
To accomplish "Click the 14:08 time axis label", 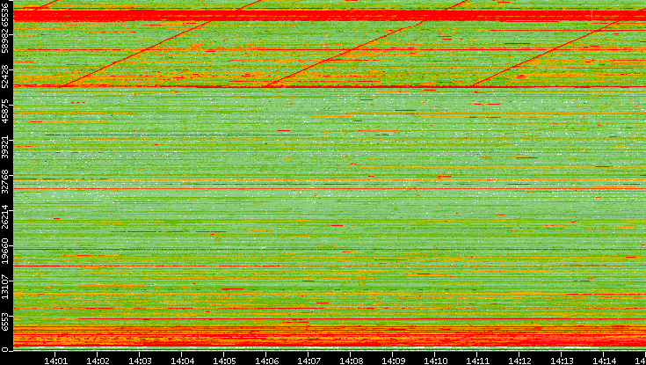I will coord(350,361).
